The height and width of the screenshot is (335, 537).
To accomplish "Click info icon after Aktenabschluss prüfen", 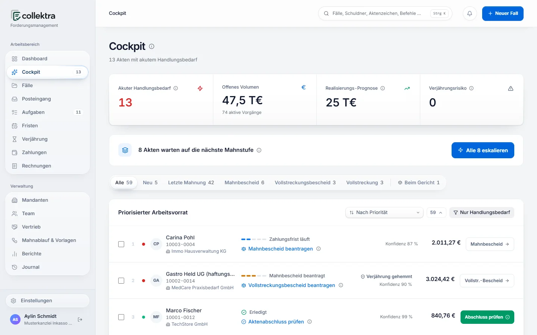I will coord(310,322).
